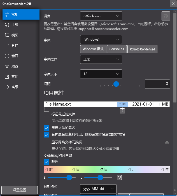Screen dimensions: 177x196
Task: Open the 字体大小 dropdown showing 12
Action: pos(101,74)
